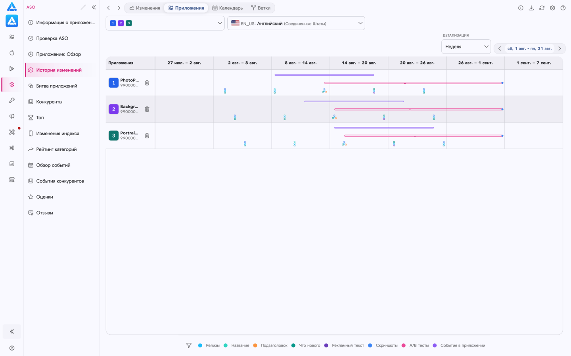Open Битва приложений page
This screenshot has width=571, height=356.
(61, 86)
